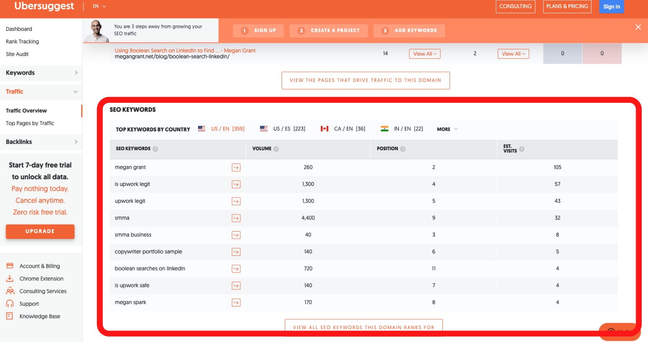This screenshot has width=648, height=342.
Task: Go to Dashboard in sidebar
Action: pos(19,29)
